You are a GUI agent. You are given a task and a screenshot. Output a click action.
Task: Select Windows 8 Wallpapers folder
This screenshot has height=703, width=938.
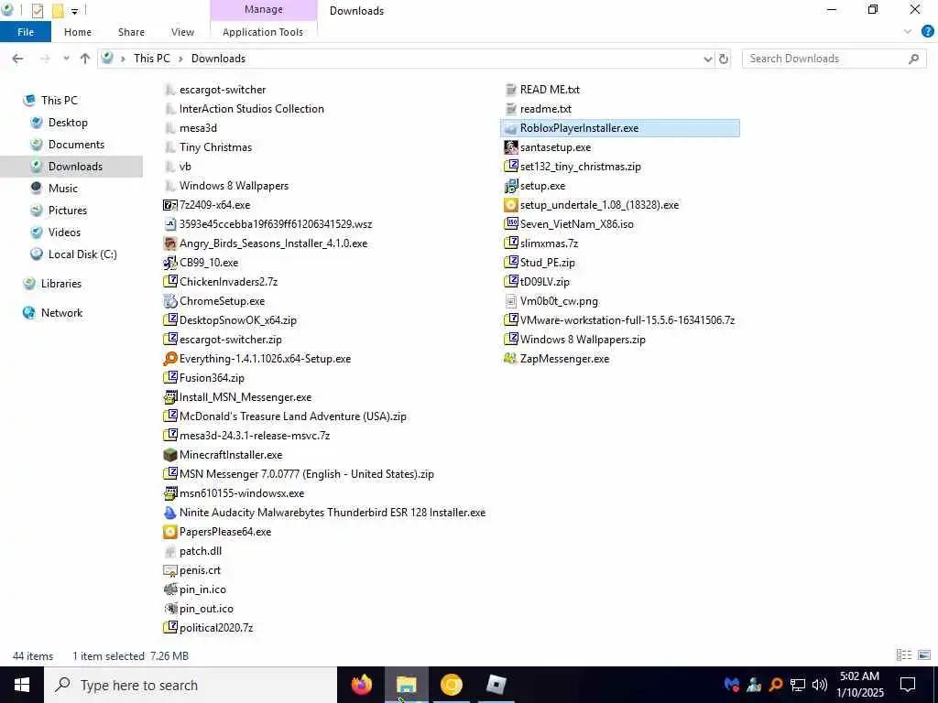pyautogui.click(x=226, y=186)
